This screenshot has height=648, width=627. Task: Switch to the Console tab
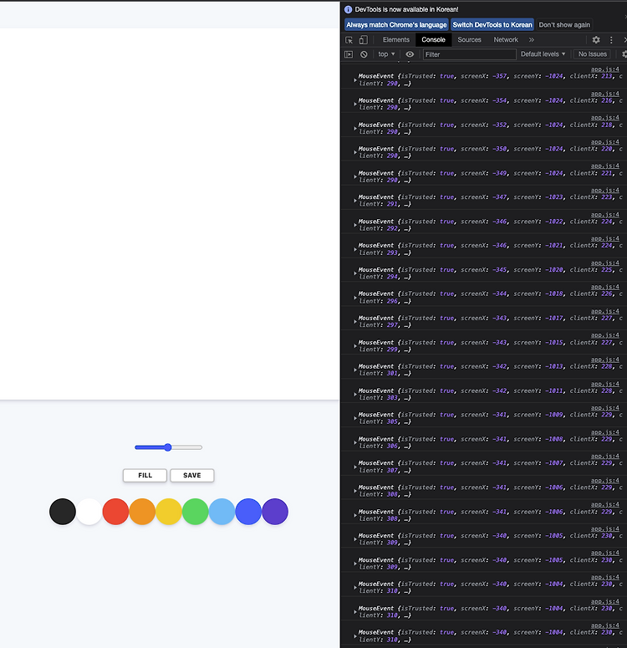pos(433,39)
